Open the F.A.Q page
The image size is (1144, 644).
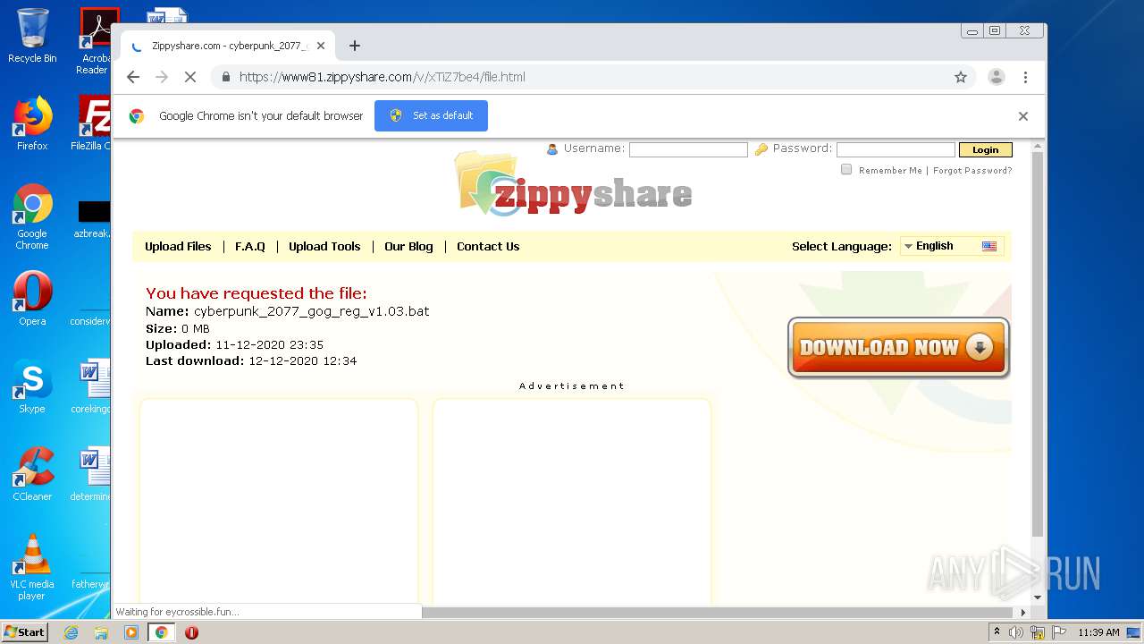click(x=250, y=247)
